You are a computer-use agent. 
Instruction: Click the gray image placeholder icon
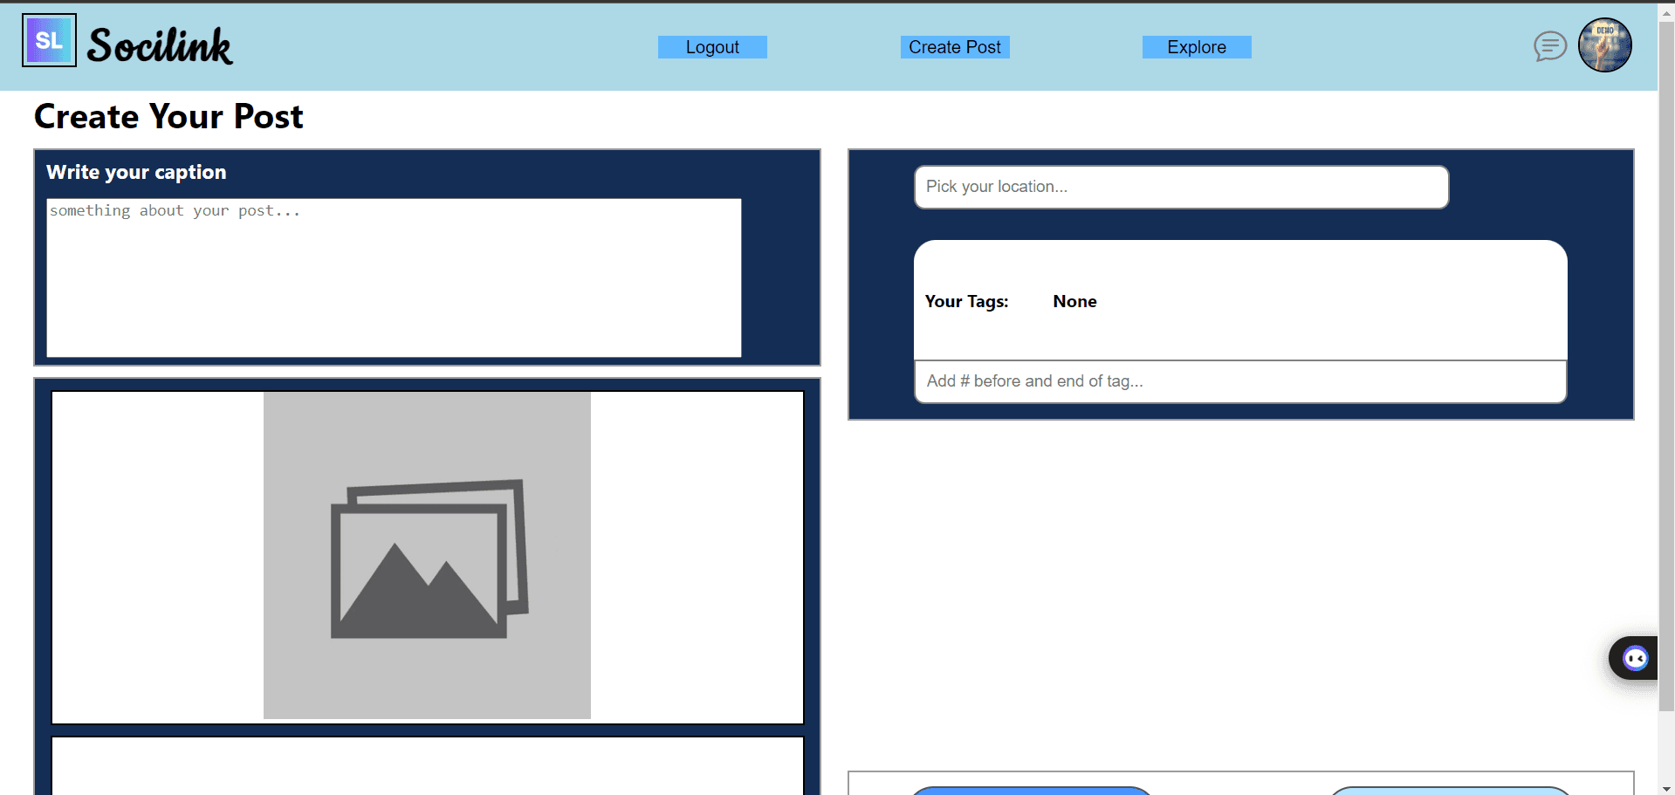click(x=427, y=556)
